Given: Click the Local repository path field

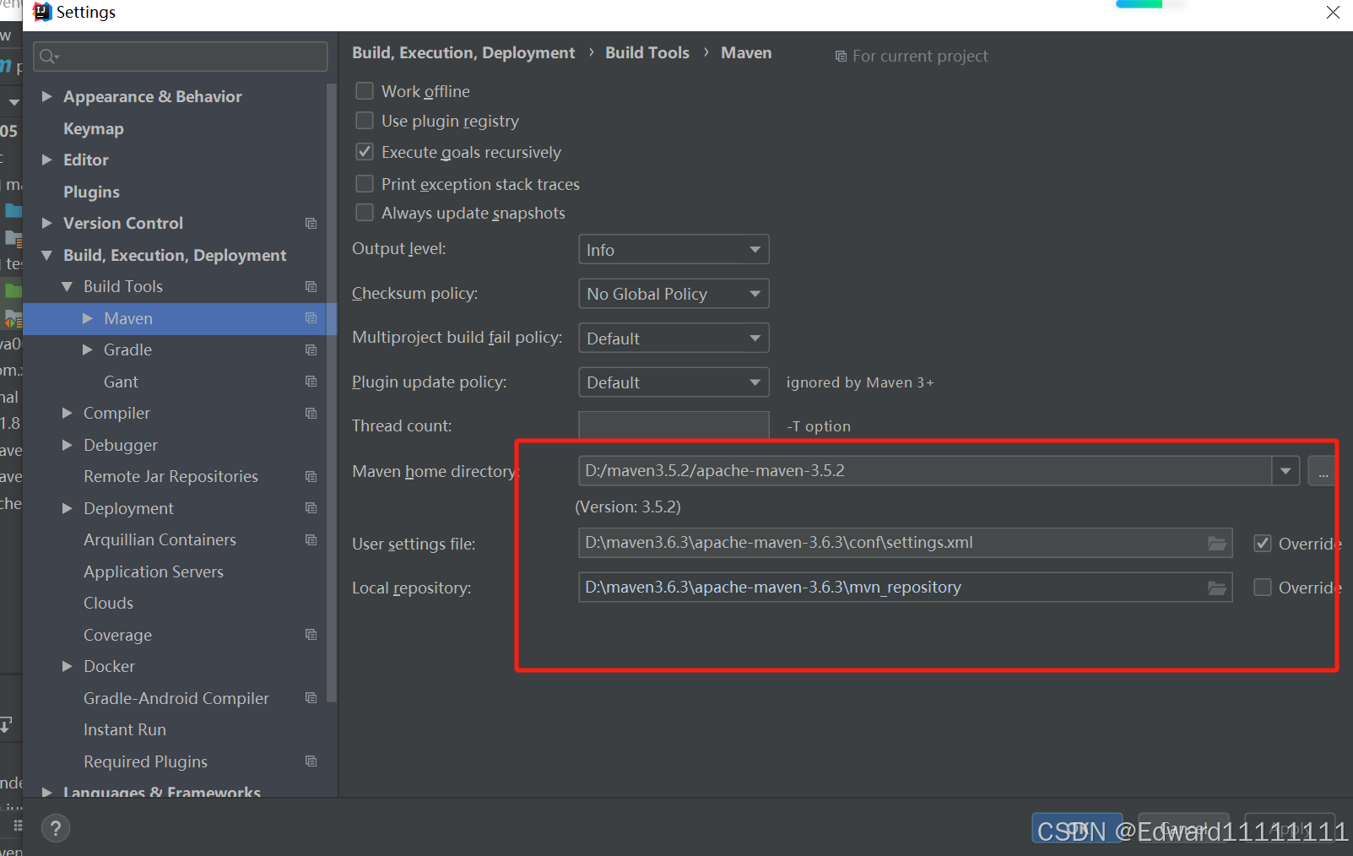Looking at the screenshot, I should (x=905, y=588).
